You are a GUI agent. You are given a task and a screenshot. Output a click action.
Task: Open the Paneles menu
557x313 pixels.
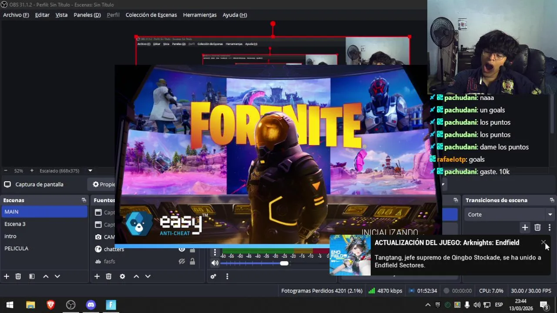tap(87, 15)
